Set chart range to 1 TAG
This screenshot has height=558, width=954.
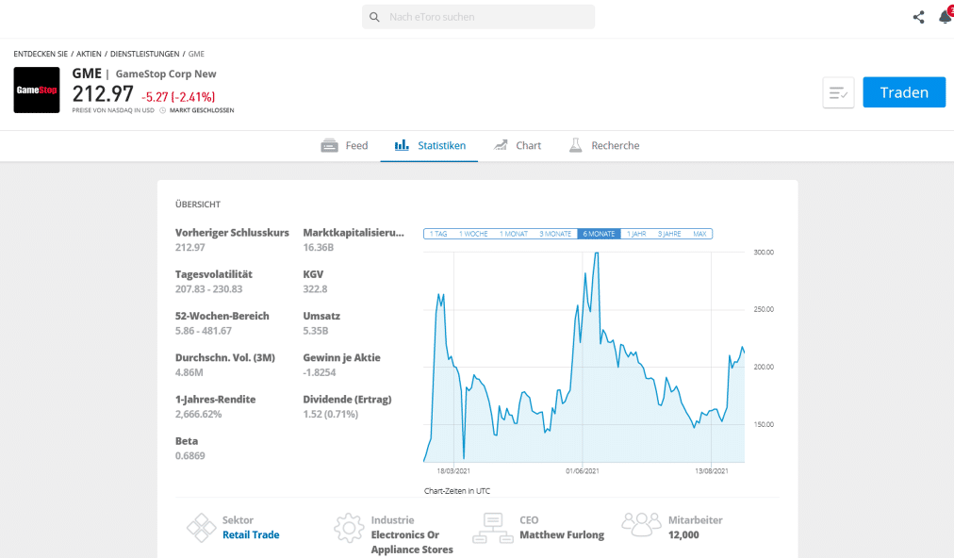(438, 234)
